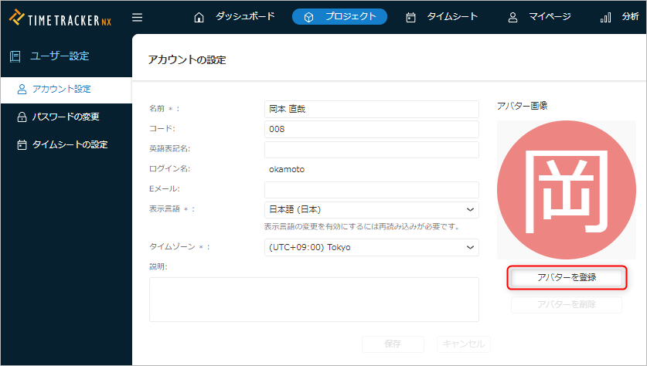The image size is (647, 366).
Task: Toggle the hamburger menu icon
Action: point(137,17)
